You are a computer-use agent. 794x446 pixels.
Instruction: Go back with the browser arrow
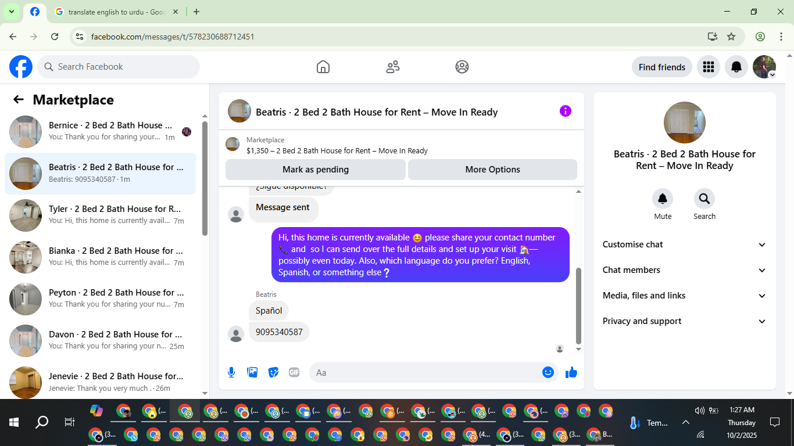[x=13, y=37]
